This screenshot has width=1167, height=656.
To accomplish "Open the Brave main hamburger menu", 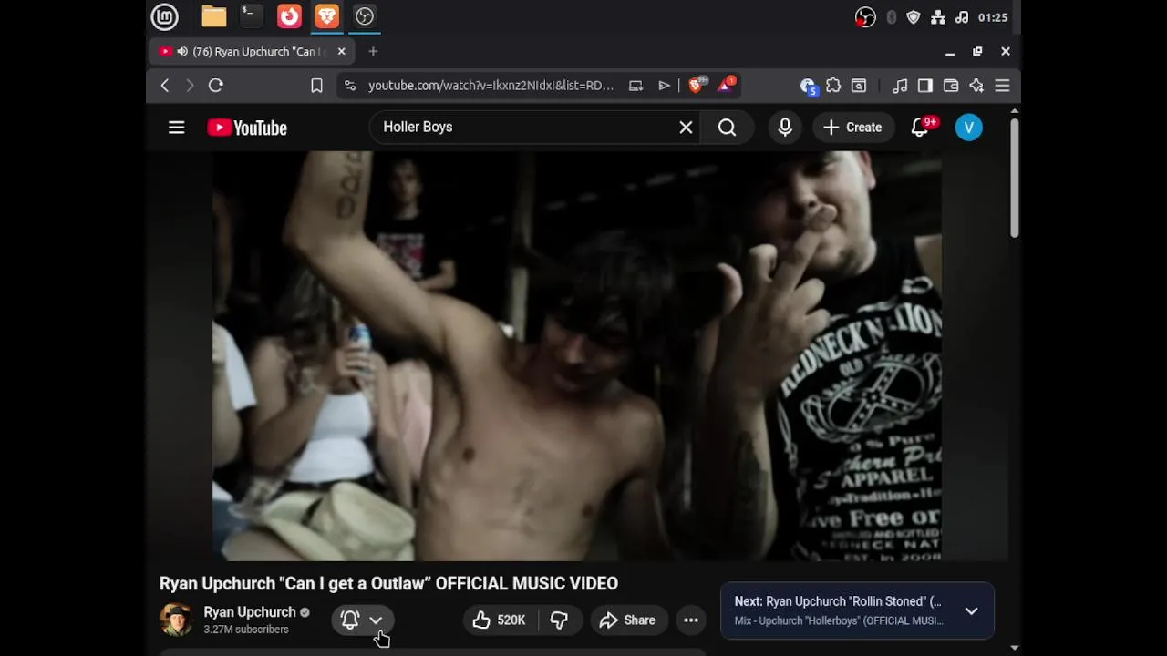I will (1002, 86).
